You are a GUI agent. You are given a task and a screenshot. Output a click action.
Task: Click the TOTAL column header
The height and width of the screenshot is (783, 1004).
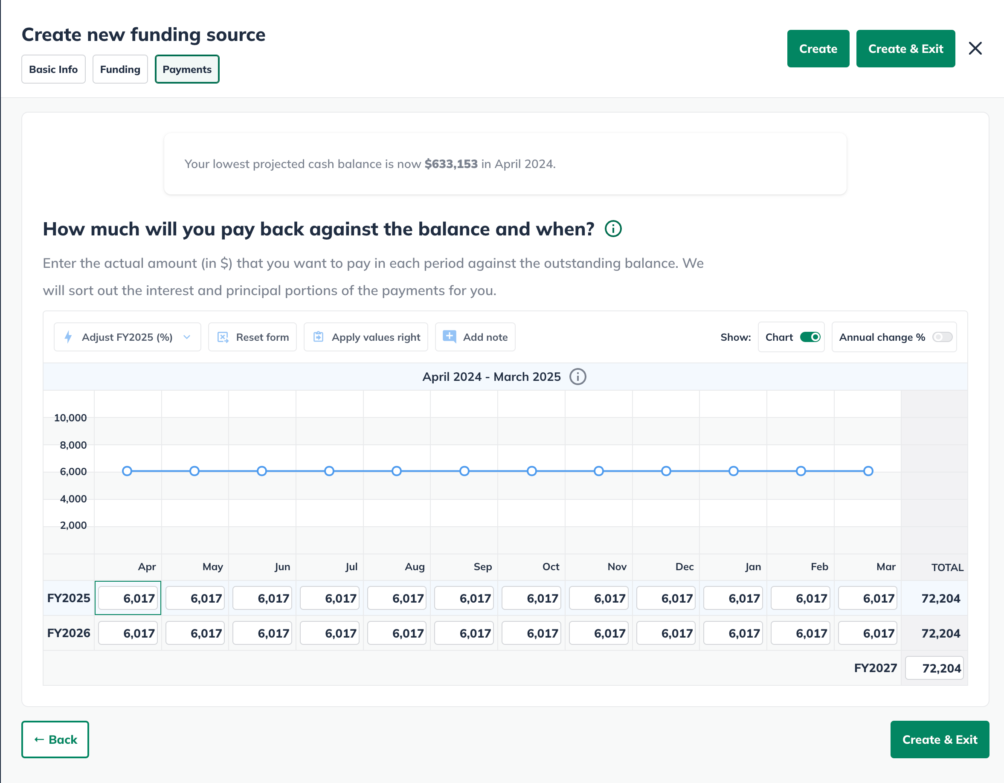pyautogui.click(x=947, y=567)
